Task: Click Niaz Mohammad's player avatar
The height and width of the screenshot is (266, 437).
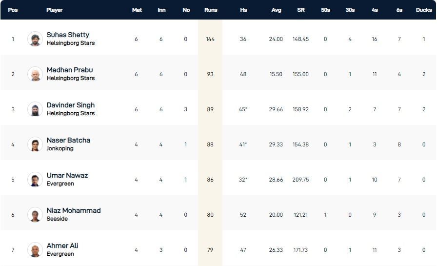Action: click(x=35, y=215)
